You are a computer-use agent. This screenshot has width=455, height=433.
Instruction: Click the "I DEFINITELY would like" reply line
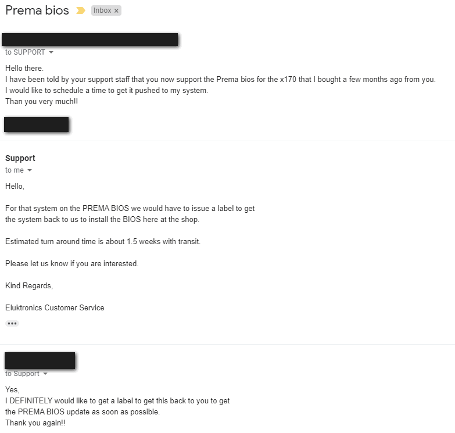pyautogui.click(x=117, y=400)
